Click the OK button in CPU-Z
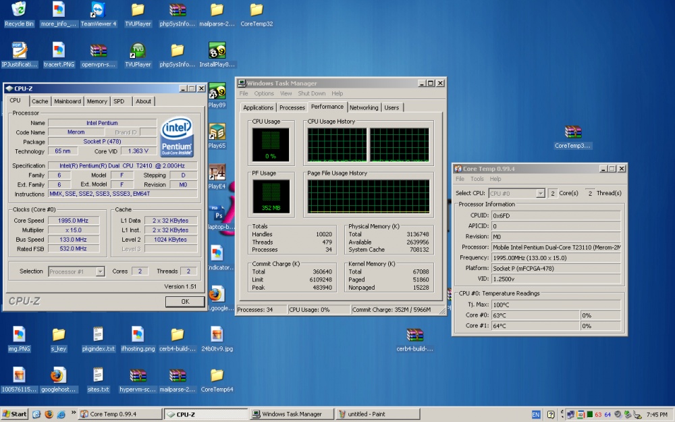This screenshot has height=422, width=675. (x=184, y=302)
